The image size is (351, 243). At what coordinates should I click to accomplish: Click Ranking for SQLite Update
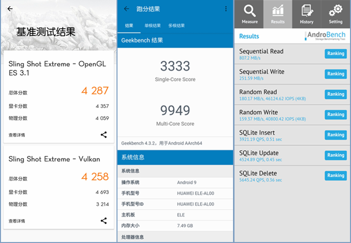335,155
